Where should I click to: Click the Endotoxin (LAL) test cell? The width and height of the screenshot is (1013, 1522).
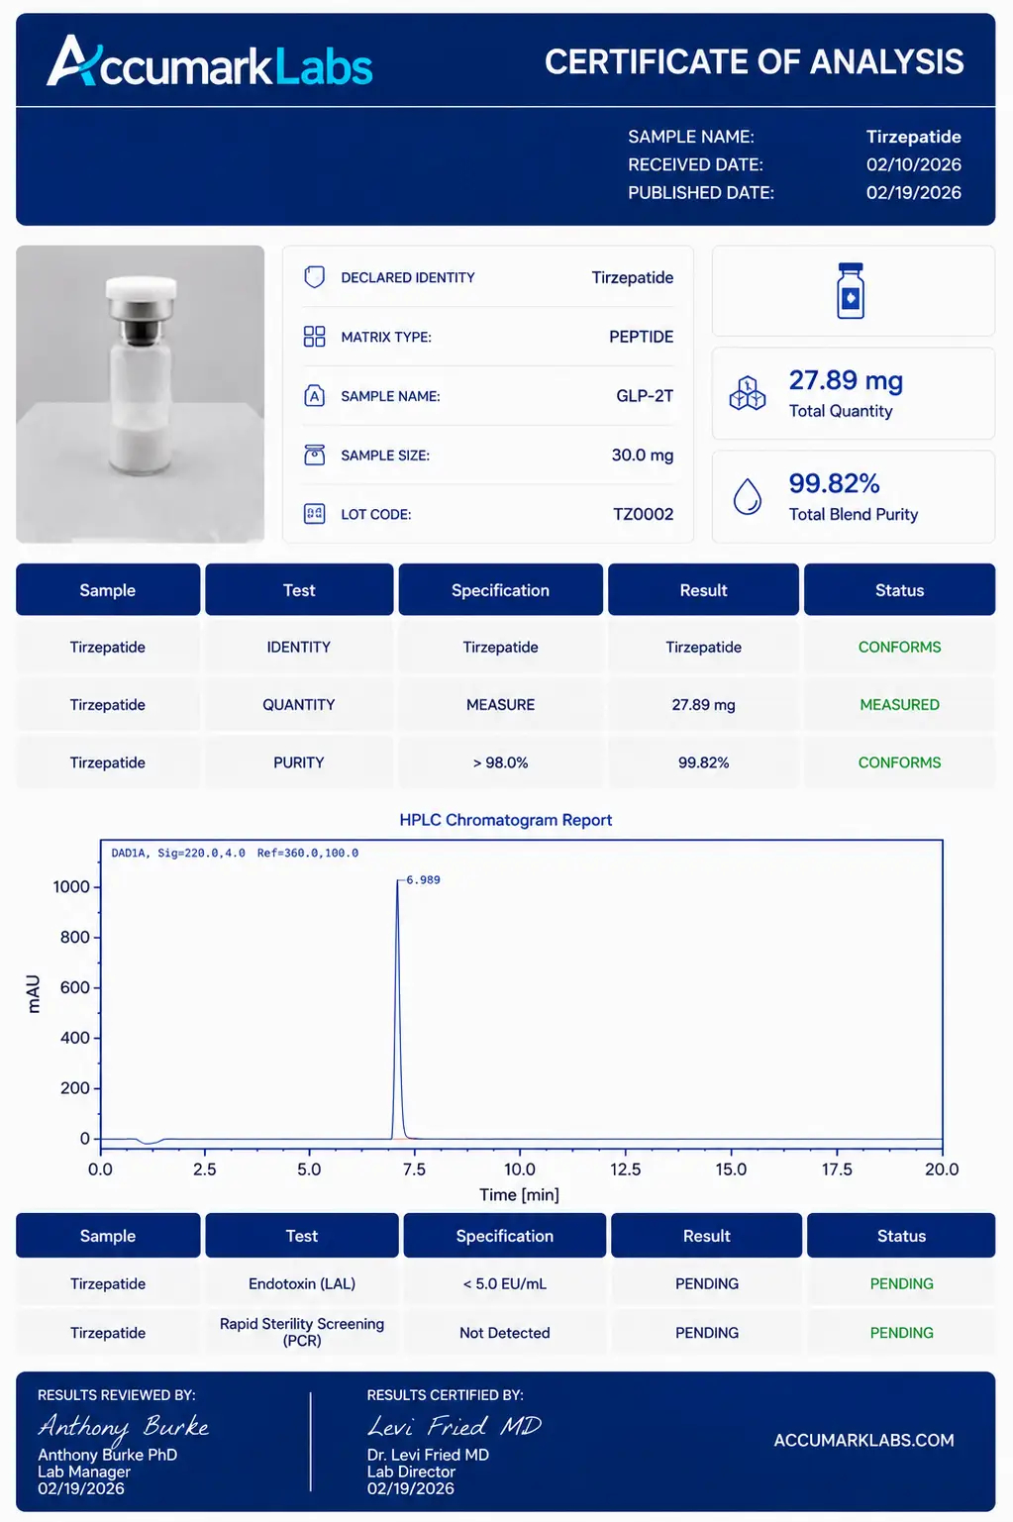click(x=302, y=1283)
